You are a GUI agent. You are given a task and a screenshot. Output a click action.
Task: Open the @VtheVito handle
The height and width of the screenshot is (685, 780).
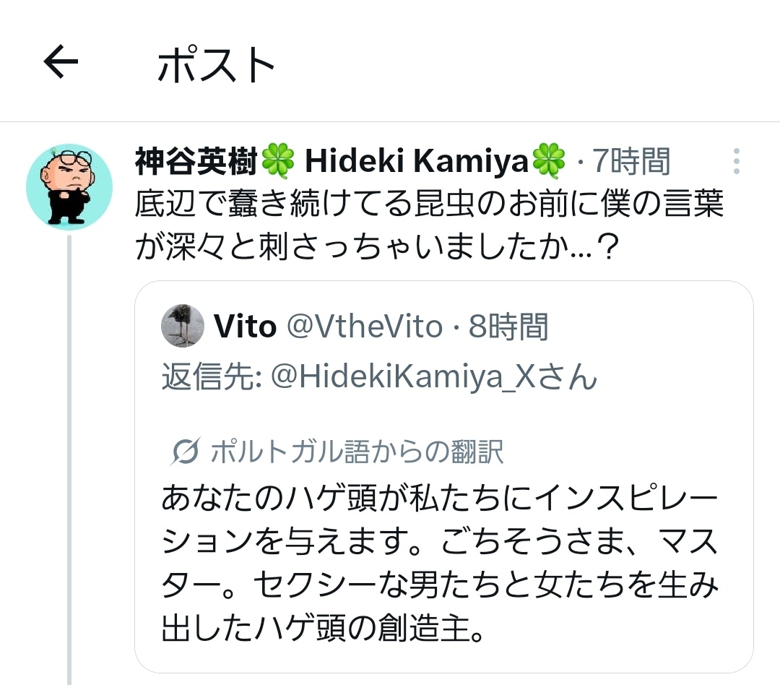(365, 326)
